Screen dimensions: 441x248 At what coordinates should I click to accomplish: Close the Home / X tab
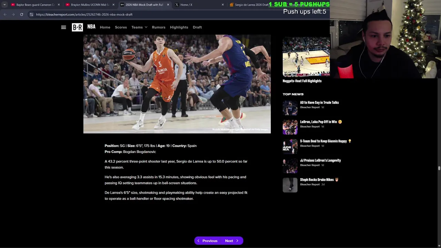tap(223, 5)
